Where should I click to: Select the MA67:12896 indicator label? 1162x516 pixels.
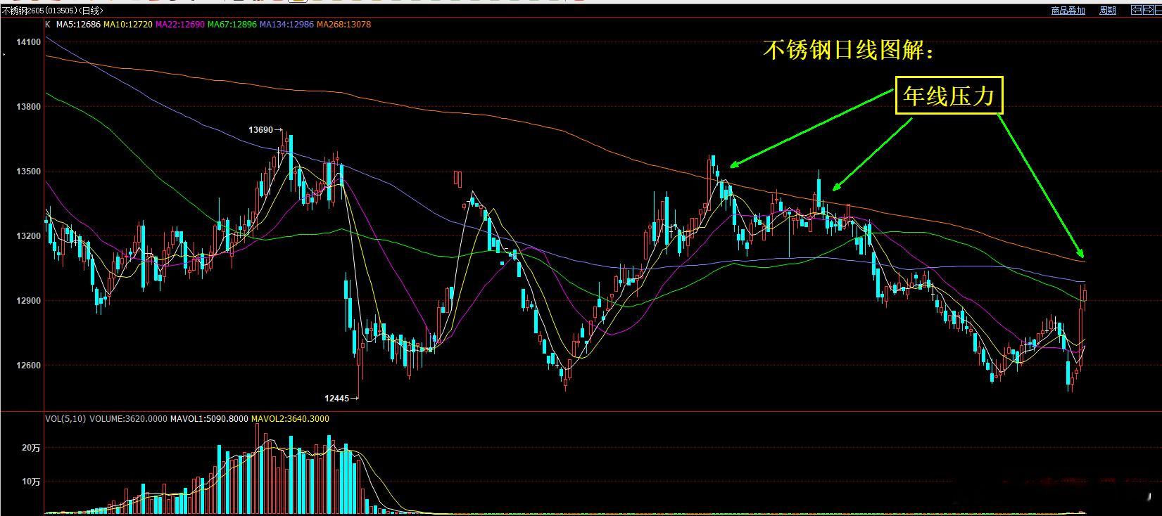click(x=232, y=25)
